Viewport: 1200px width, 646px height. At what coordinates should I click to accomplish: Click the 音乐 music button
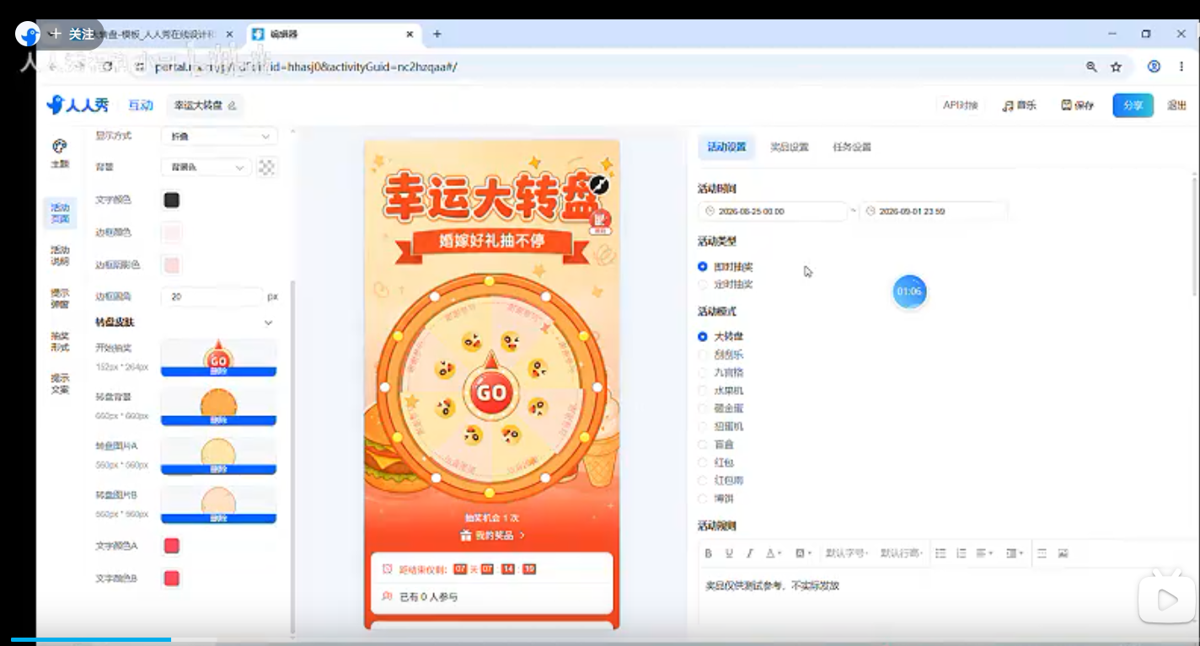click(1019, 105)
